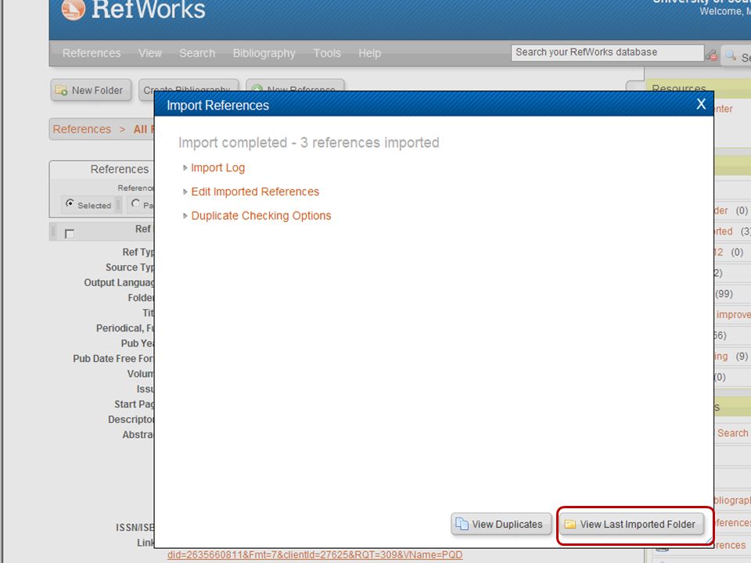751x563 pixels.
Task: Open the Help menu
Action: [x=370, y=53]
